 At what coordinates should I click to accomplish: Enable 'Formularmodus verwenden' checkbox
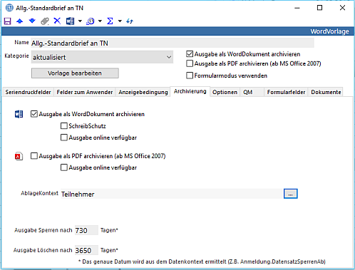[x=190, y=76]
